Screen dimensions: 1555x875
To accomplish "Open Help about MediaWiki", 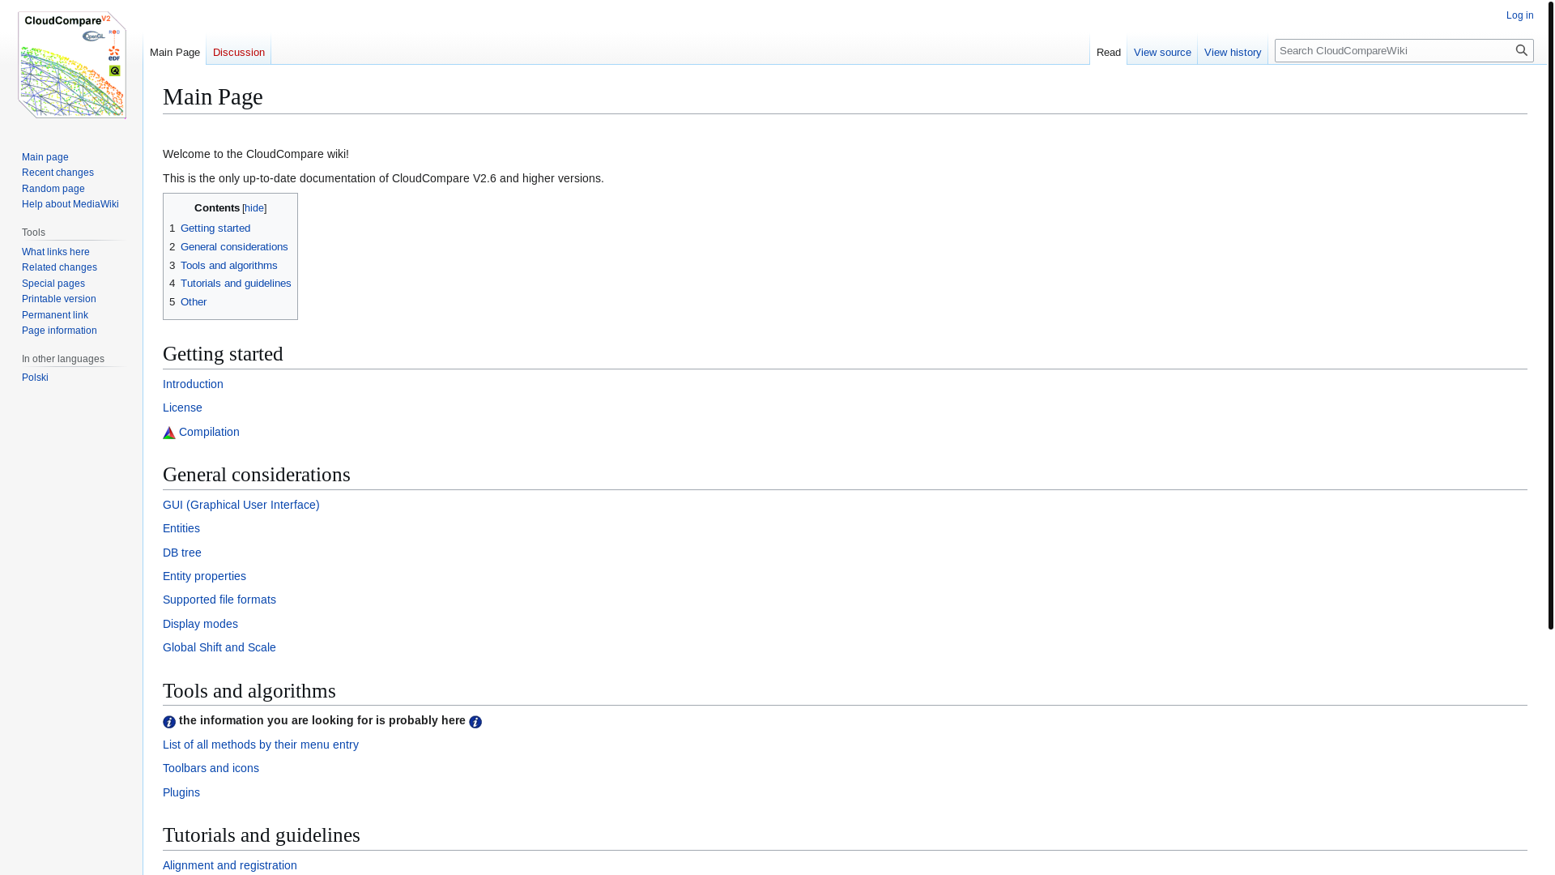I will pyautogui.click(x=70, y=204).
